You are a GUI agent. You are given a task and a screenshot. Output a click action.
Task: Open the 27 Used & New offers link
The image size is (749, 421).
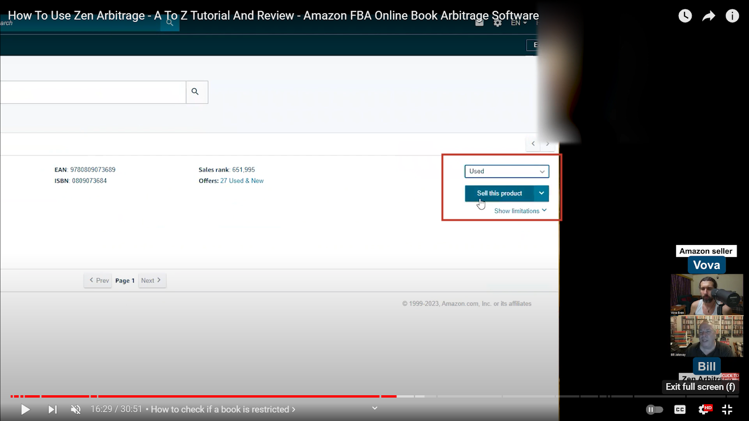click(242, 181)
